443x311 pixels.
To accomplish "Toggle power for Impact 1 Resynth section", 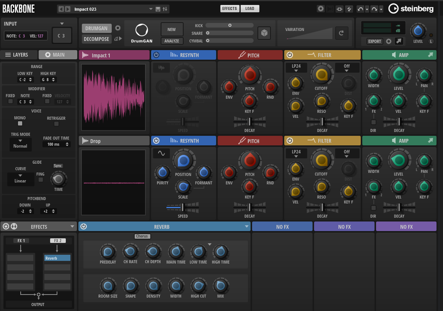I will 156,55.
